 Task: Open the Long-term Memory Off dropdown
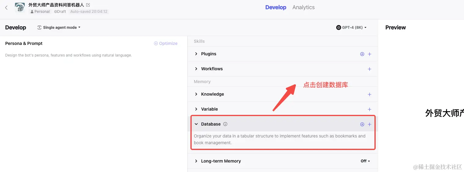pos(365,161)
